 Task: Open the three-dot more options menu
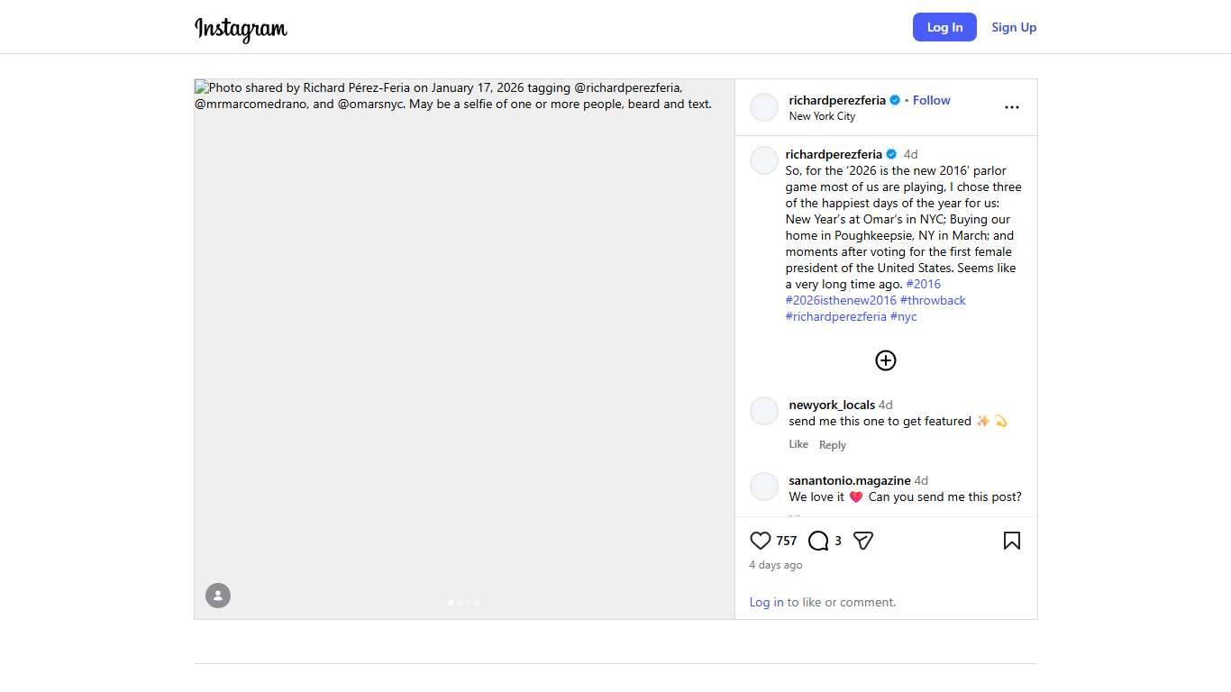[x=1012, y=107]
